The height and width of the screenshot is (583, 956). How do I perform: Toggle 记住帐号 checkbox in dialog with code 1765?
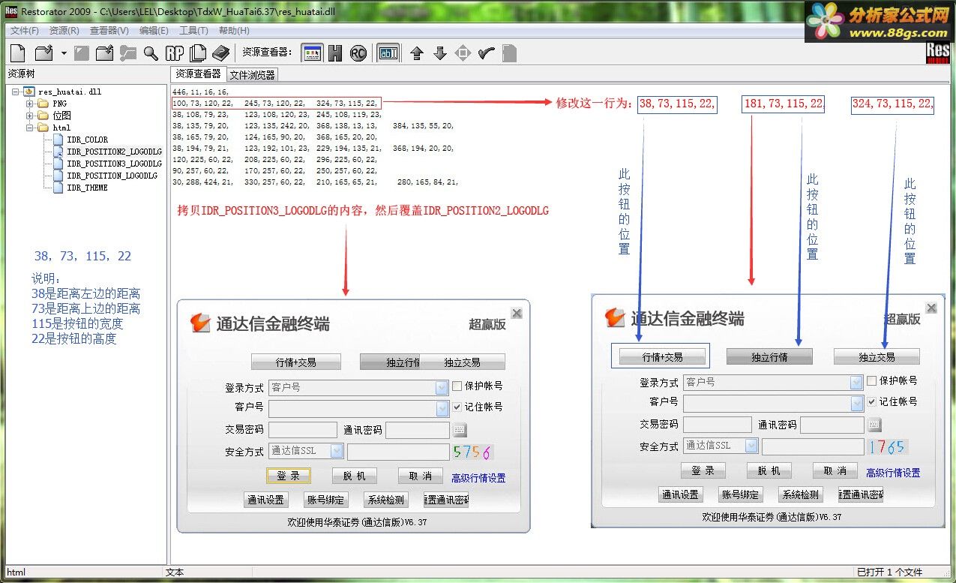tap(871, 401)
